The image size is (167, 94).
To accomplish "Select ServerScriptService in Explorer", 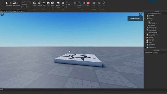I will tap(153, 34).
